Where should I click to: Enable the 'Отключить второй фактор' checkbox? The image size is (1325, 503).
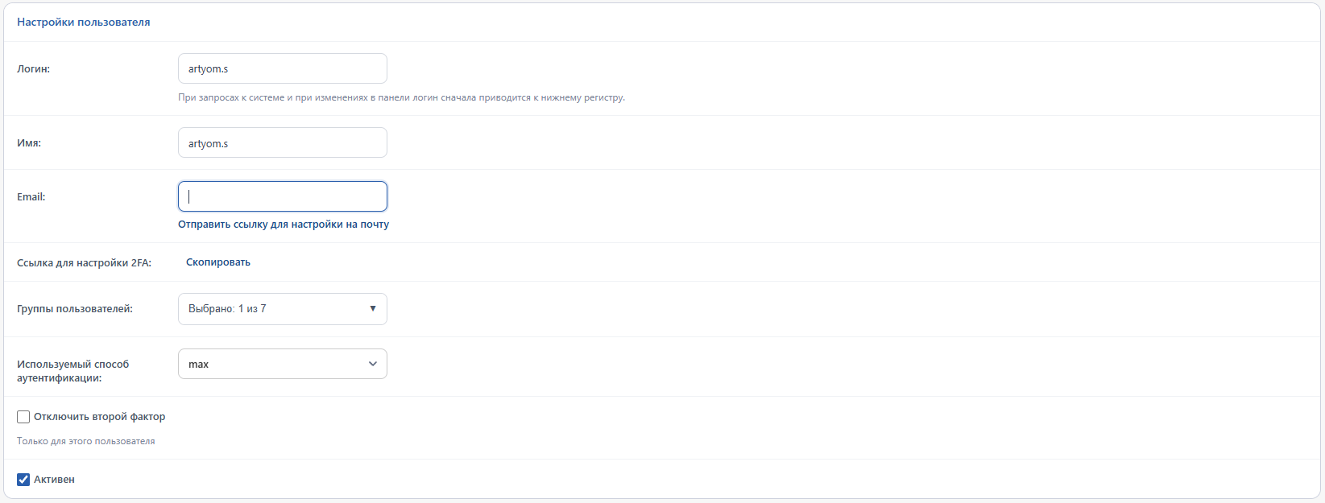pyautogui.click(x=23, y=417)
